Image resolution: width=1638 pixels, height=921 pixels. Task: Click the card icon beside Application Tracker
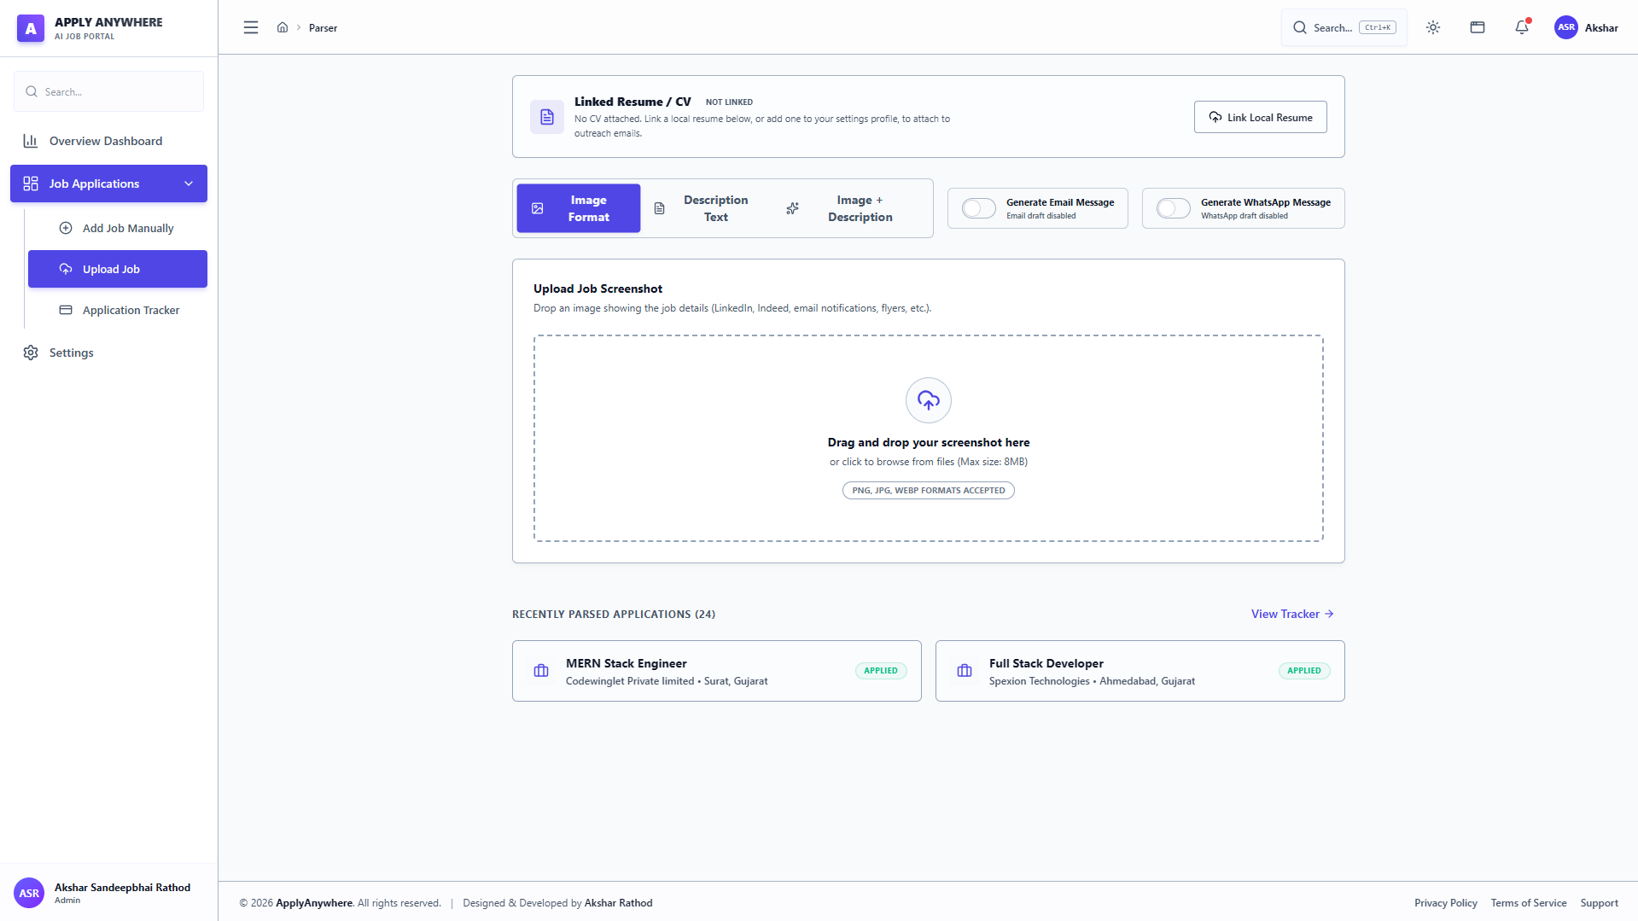66,310
